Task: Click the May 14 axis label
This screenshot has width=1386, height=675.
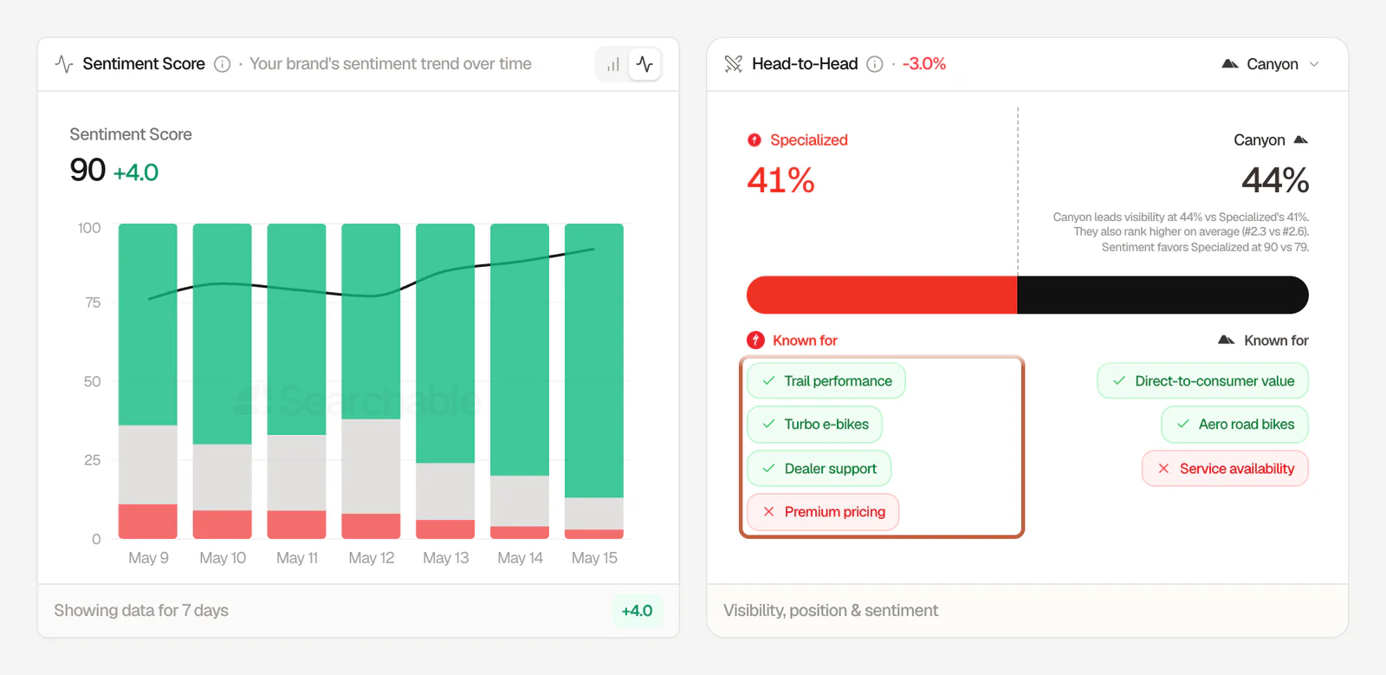Action: [520, 558]
